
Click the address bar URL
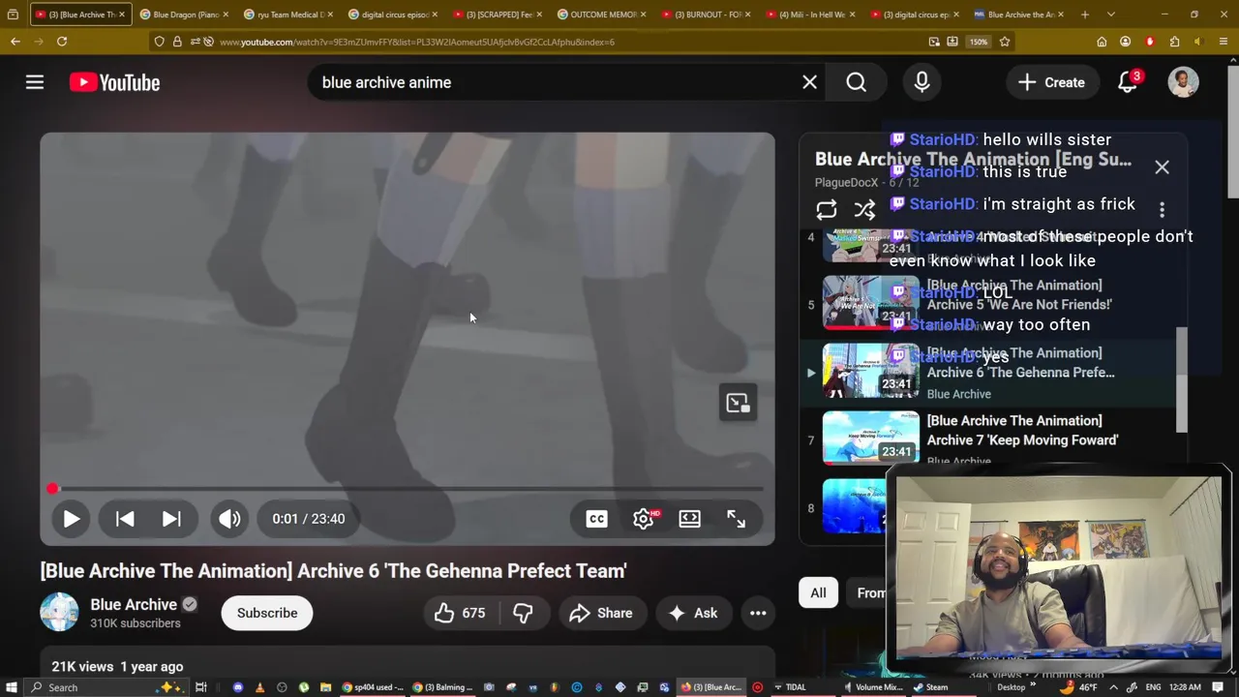click(416, 42)
